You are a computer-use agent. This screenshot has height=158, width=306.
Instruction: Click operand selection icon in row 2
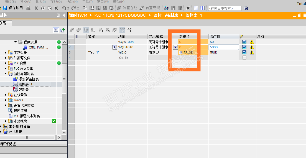[114, 47]
